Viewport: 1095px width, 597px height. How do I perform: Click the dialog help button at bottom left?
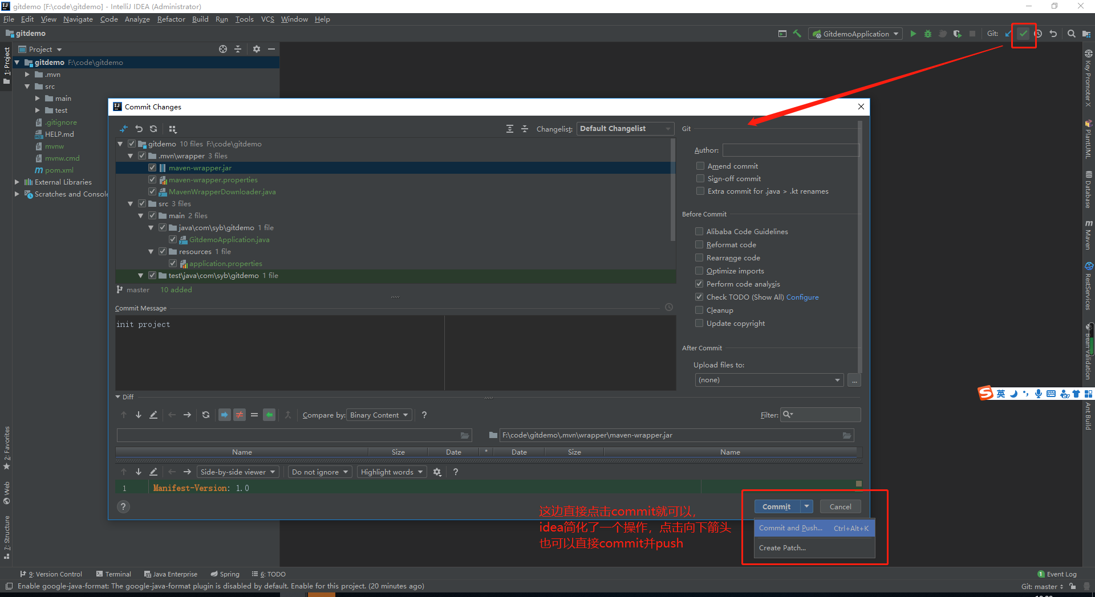tap(123, 506)
